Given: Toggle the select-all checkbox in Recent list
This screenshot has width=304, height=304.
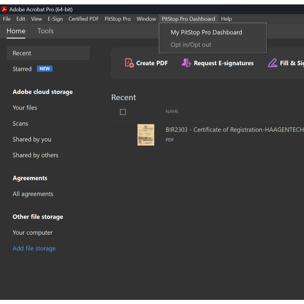Looking at the screenshot, I should (x=123, y=112).
